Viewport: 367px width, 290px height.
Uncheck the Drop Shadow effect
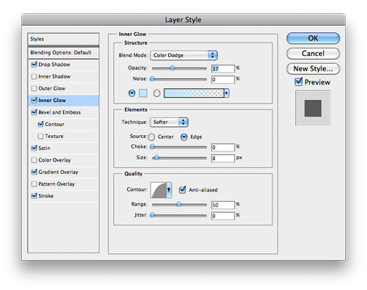point(34,65)
